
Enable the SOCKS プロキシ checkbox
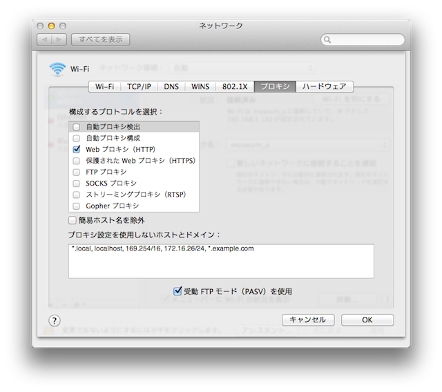[76, 183]
